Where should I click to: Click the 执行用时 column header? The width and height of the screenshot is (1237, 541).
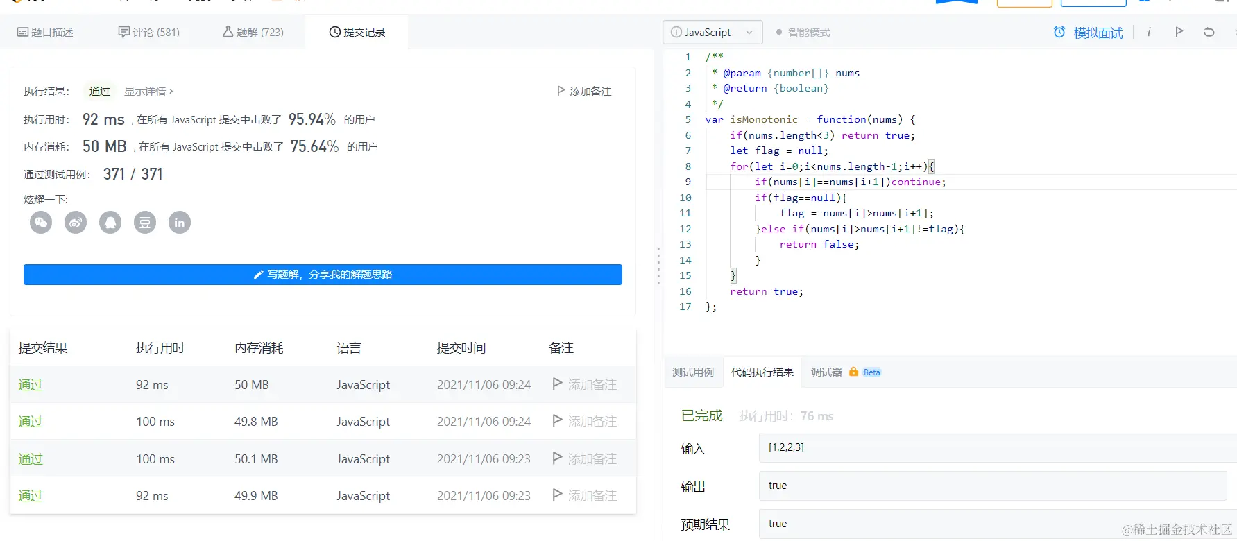pyautogui.click(x=160, y=348)
